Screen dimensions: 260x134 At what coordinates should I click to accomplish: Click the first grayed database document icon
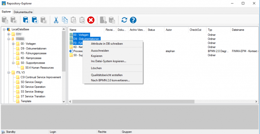pos(5,20)
